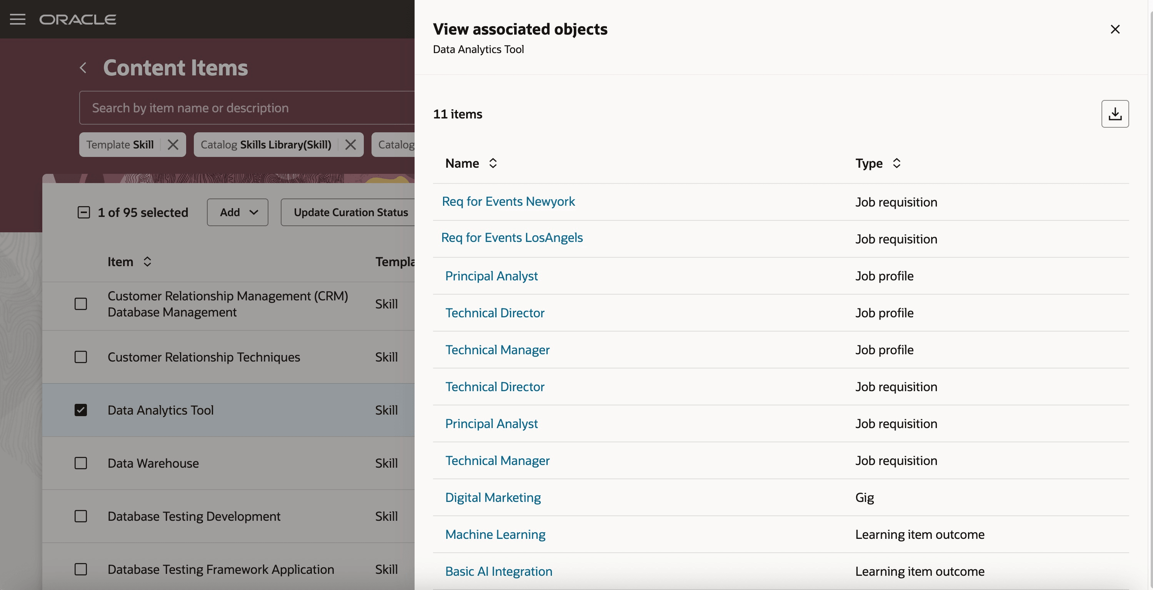This screenshot has width=1153, height=590.
Task: Remove the Catalog Skills Library filter
Action: 350,144
